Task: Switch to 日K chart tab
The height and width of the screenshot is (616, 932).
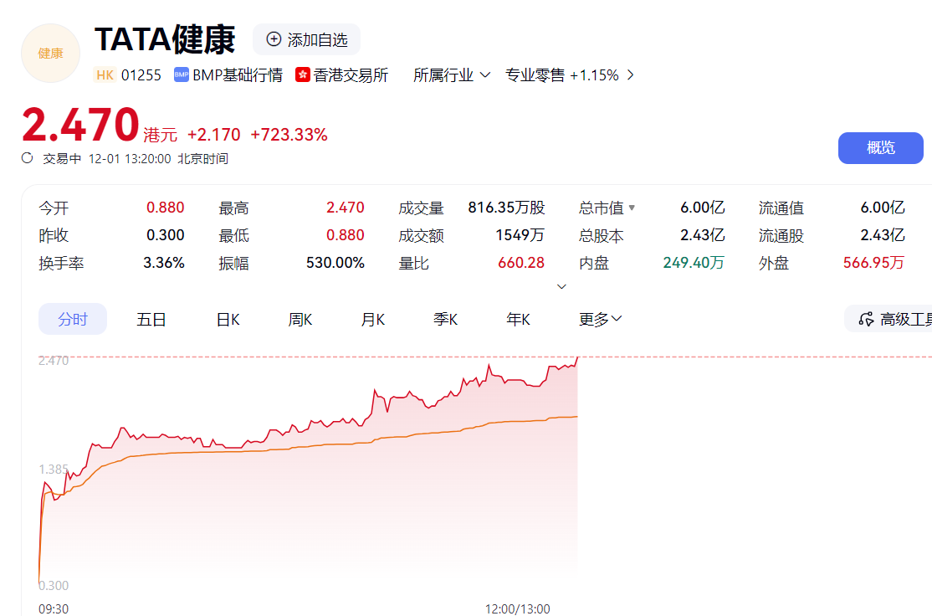Action: tap(228, 319)
